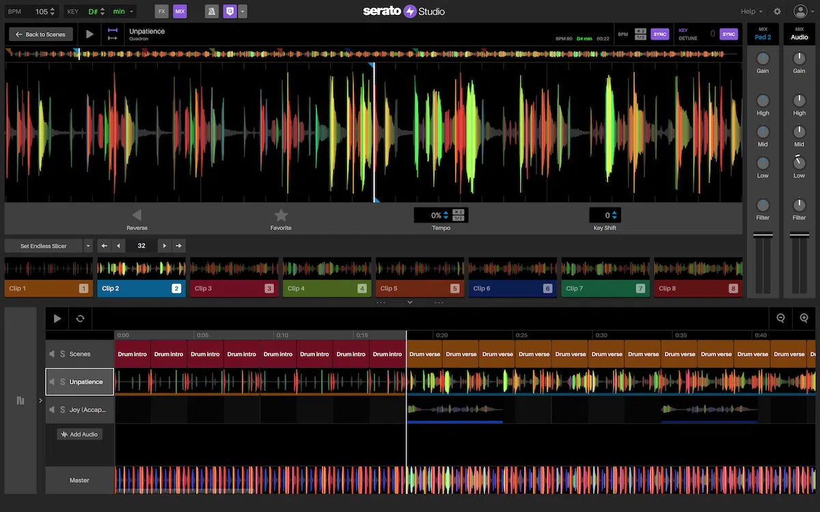Switch to the Audio mixer tab
This screenshot has height=512, width=820.
pyautogui.click(x=799, y=34)
